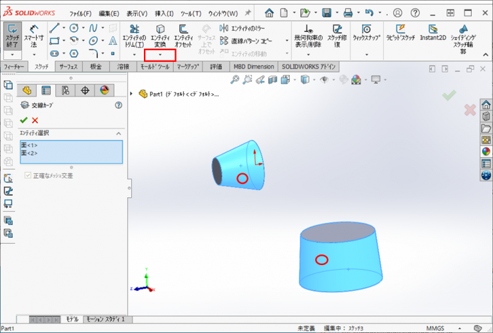Screen dimensions: 493x333
Task: Click the Zoom to Fit icon
Action: [x=235, y=80]
